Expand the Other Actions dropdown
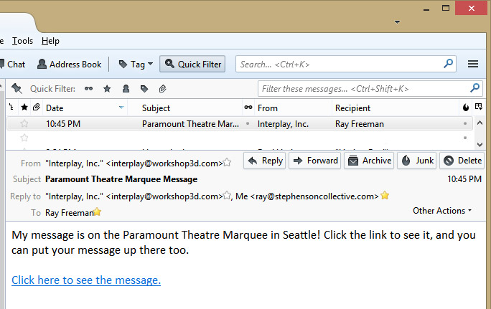This screenshot has width=491, height=309. (x=442, y=211)
